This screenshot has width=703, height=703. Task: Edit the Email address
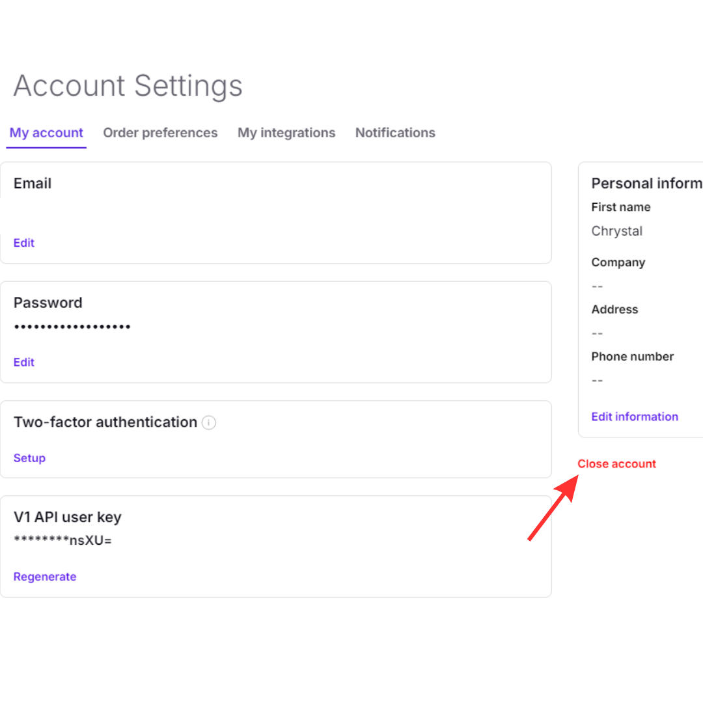[23, 242]
